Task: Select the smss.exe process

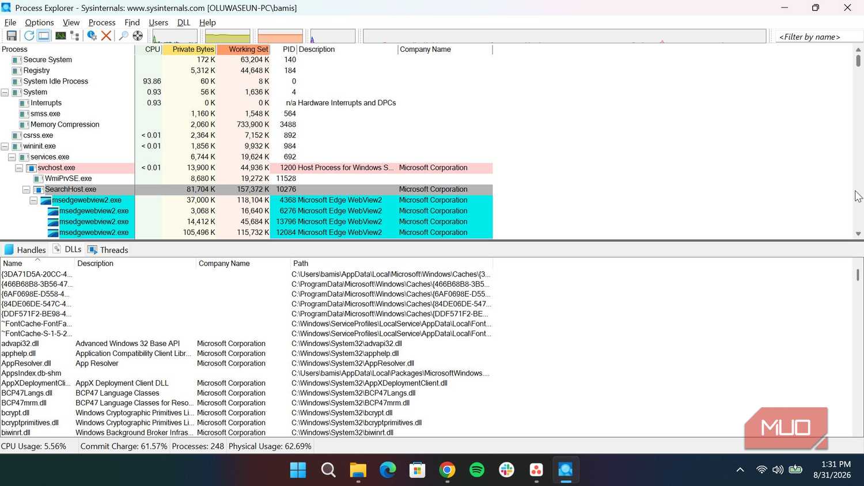Action: (x=45, y=114)
